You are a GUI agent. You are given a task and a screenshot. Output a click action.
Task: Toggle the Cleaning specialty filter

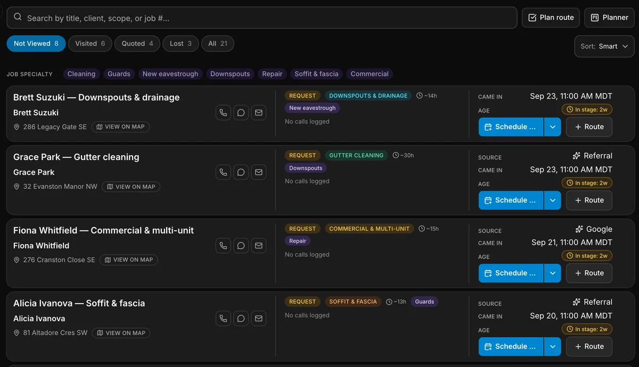click(81, 74)
